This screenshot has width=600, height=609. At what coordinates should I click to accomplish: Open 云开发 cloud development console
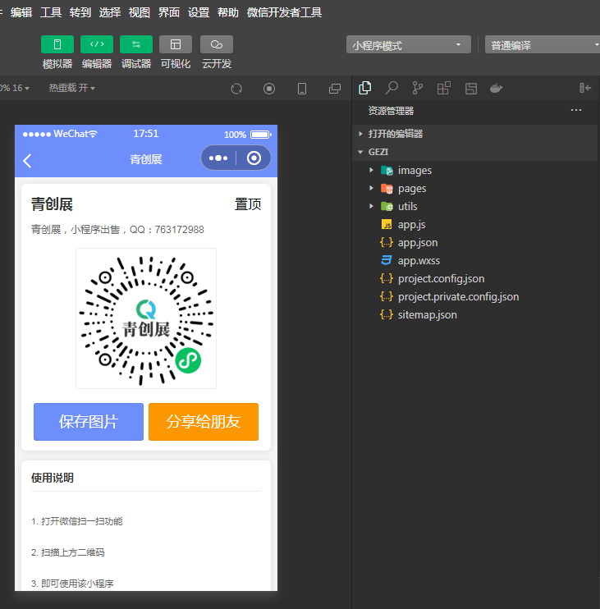pos(217,44)
